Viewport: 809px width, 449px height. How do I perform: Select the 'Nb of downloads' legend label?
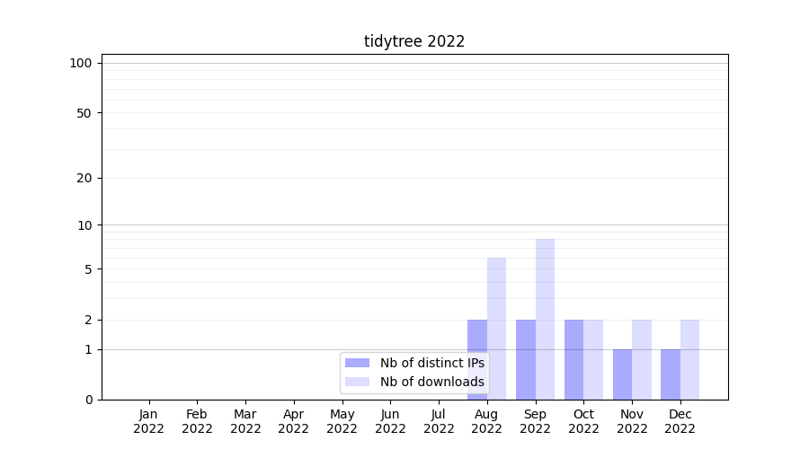432,382
